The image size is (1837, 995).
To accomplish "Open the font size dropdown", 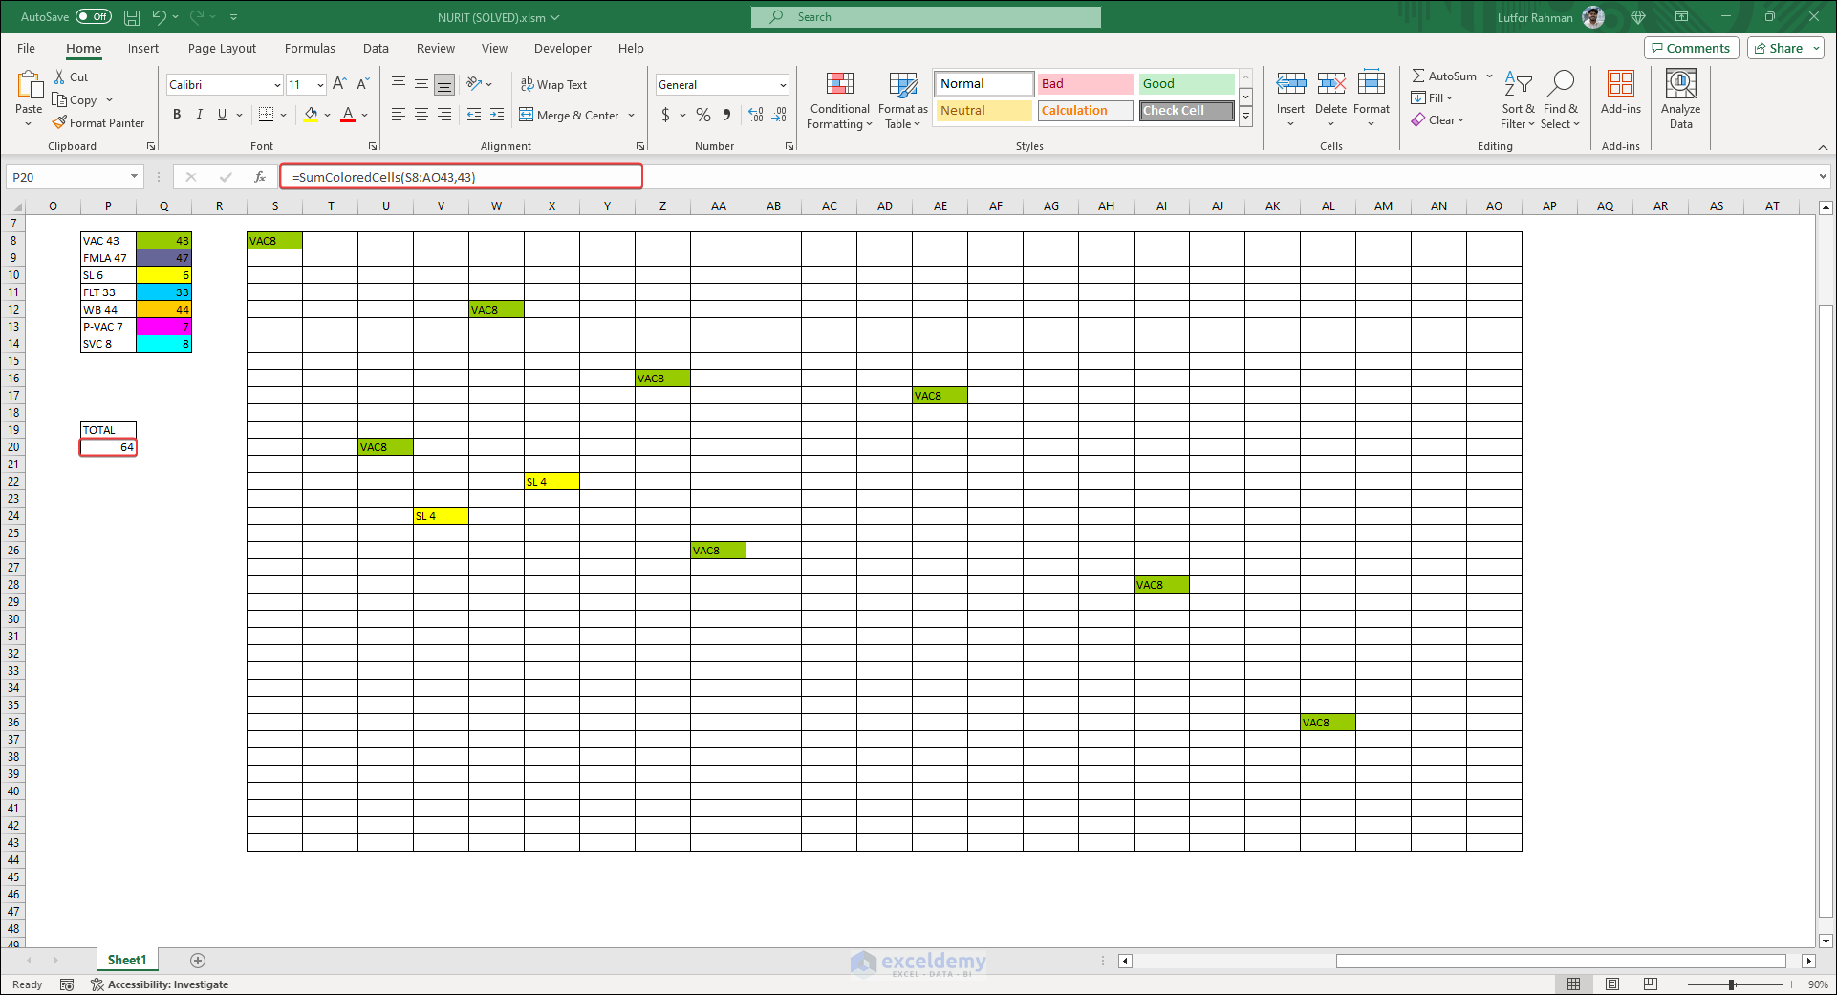I will 320,85.
